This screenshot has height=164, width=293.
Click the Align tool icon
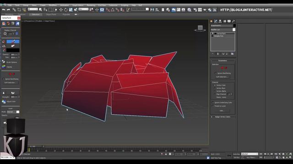click(157, 10)
